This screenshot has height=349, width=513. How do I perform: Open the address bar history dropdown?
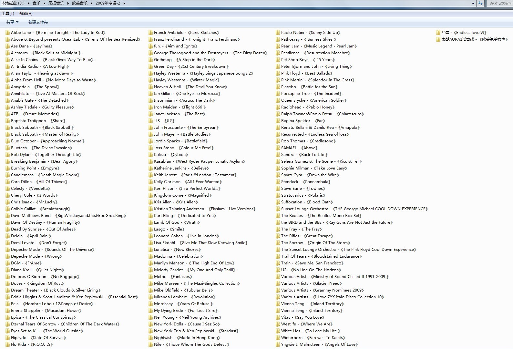pos(473,4)
